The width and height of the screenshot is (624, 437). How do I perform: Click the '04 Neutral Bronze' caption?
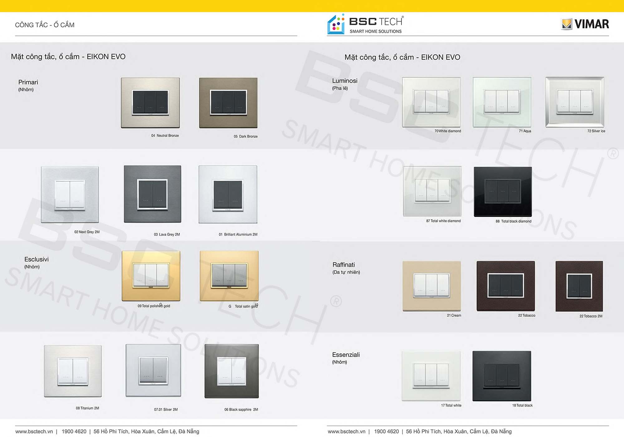[165, 136]
